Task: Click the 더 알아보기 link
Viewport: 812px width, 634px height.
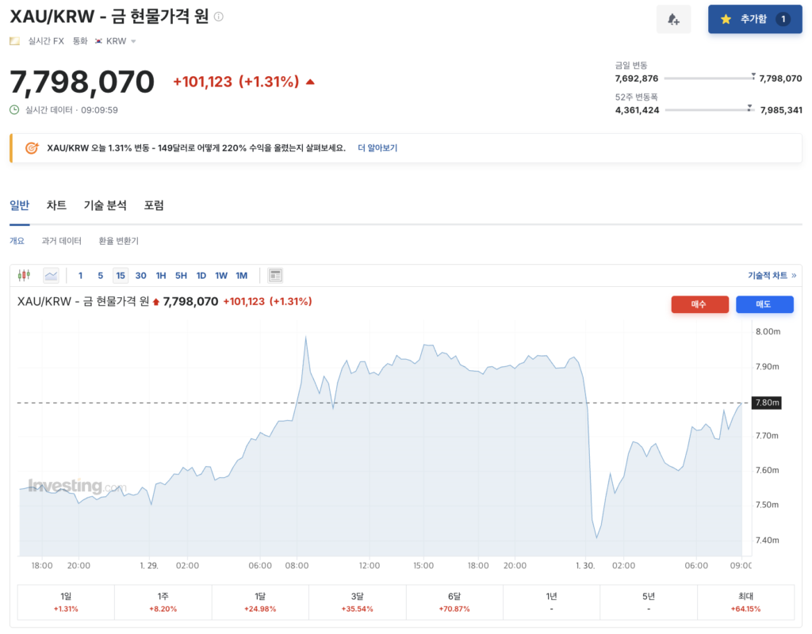Action: point(377,148)
